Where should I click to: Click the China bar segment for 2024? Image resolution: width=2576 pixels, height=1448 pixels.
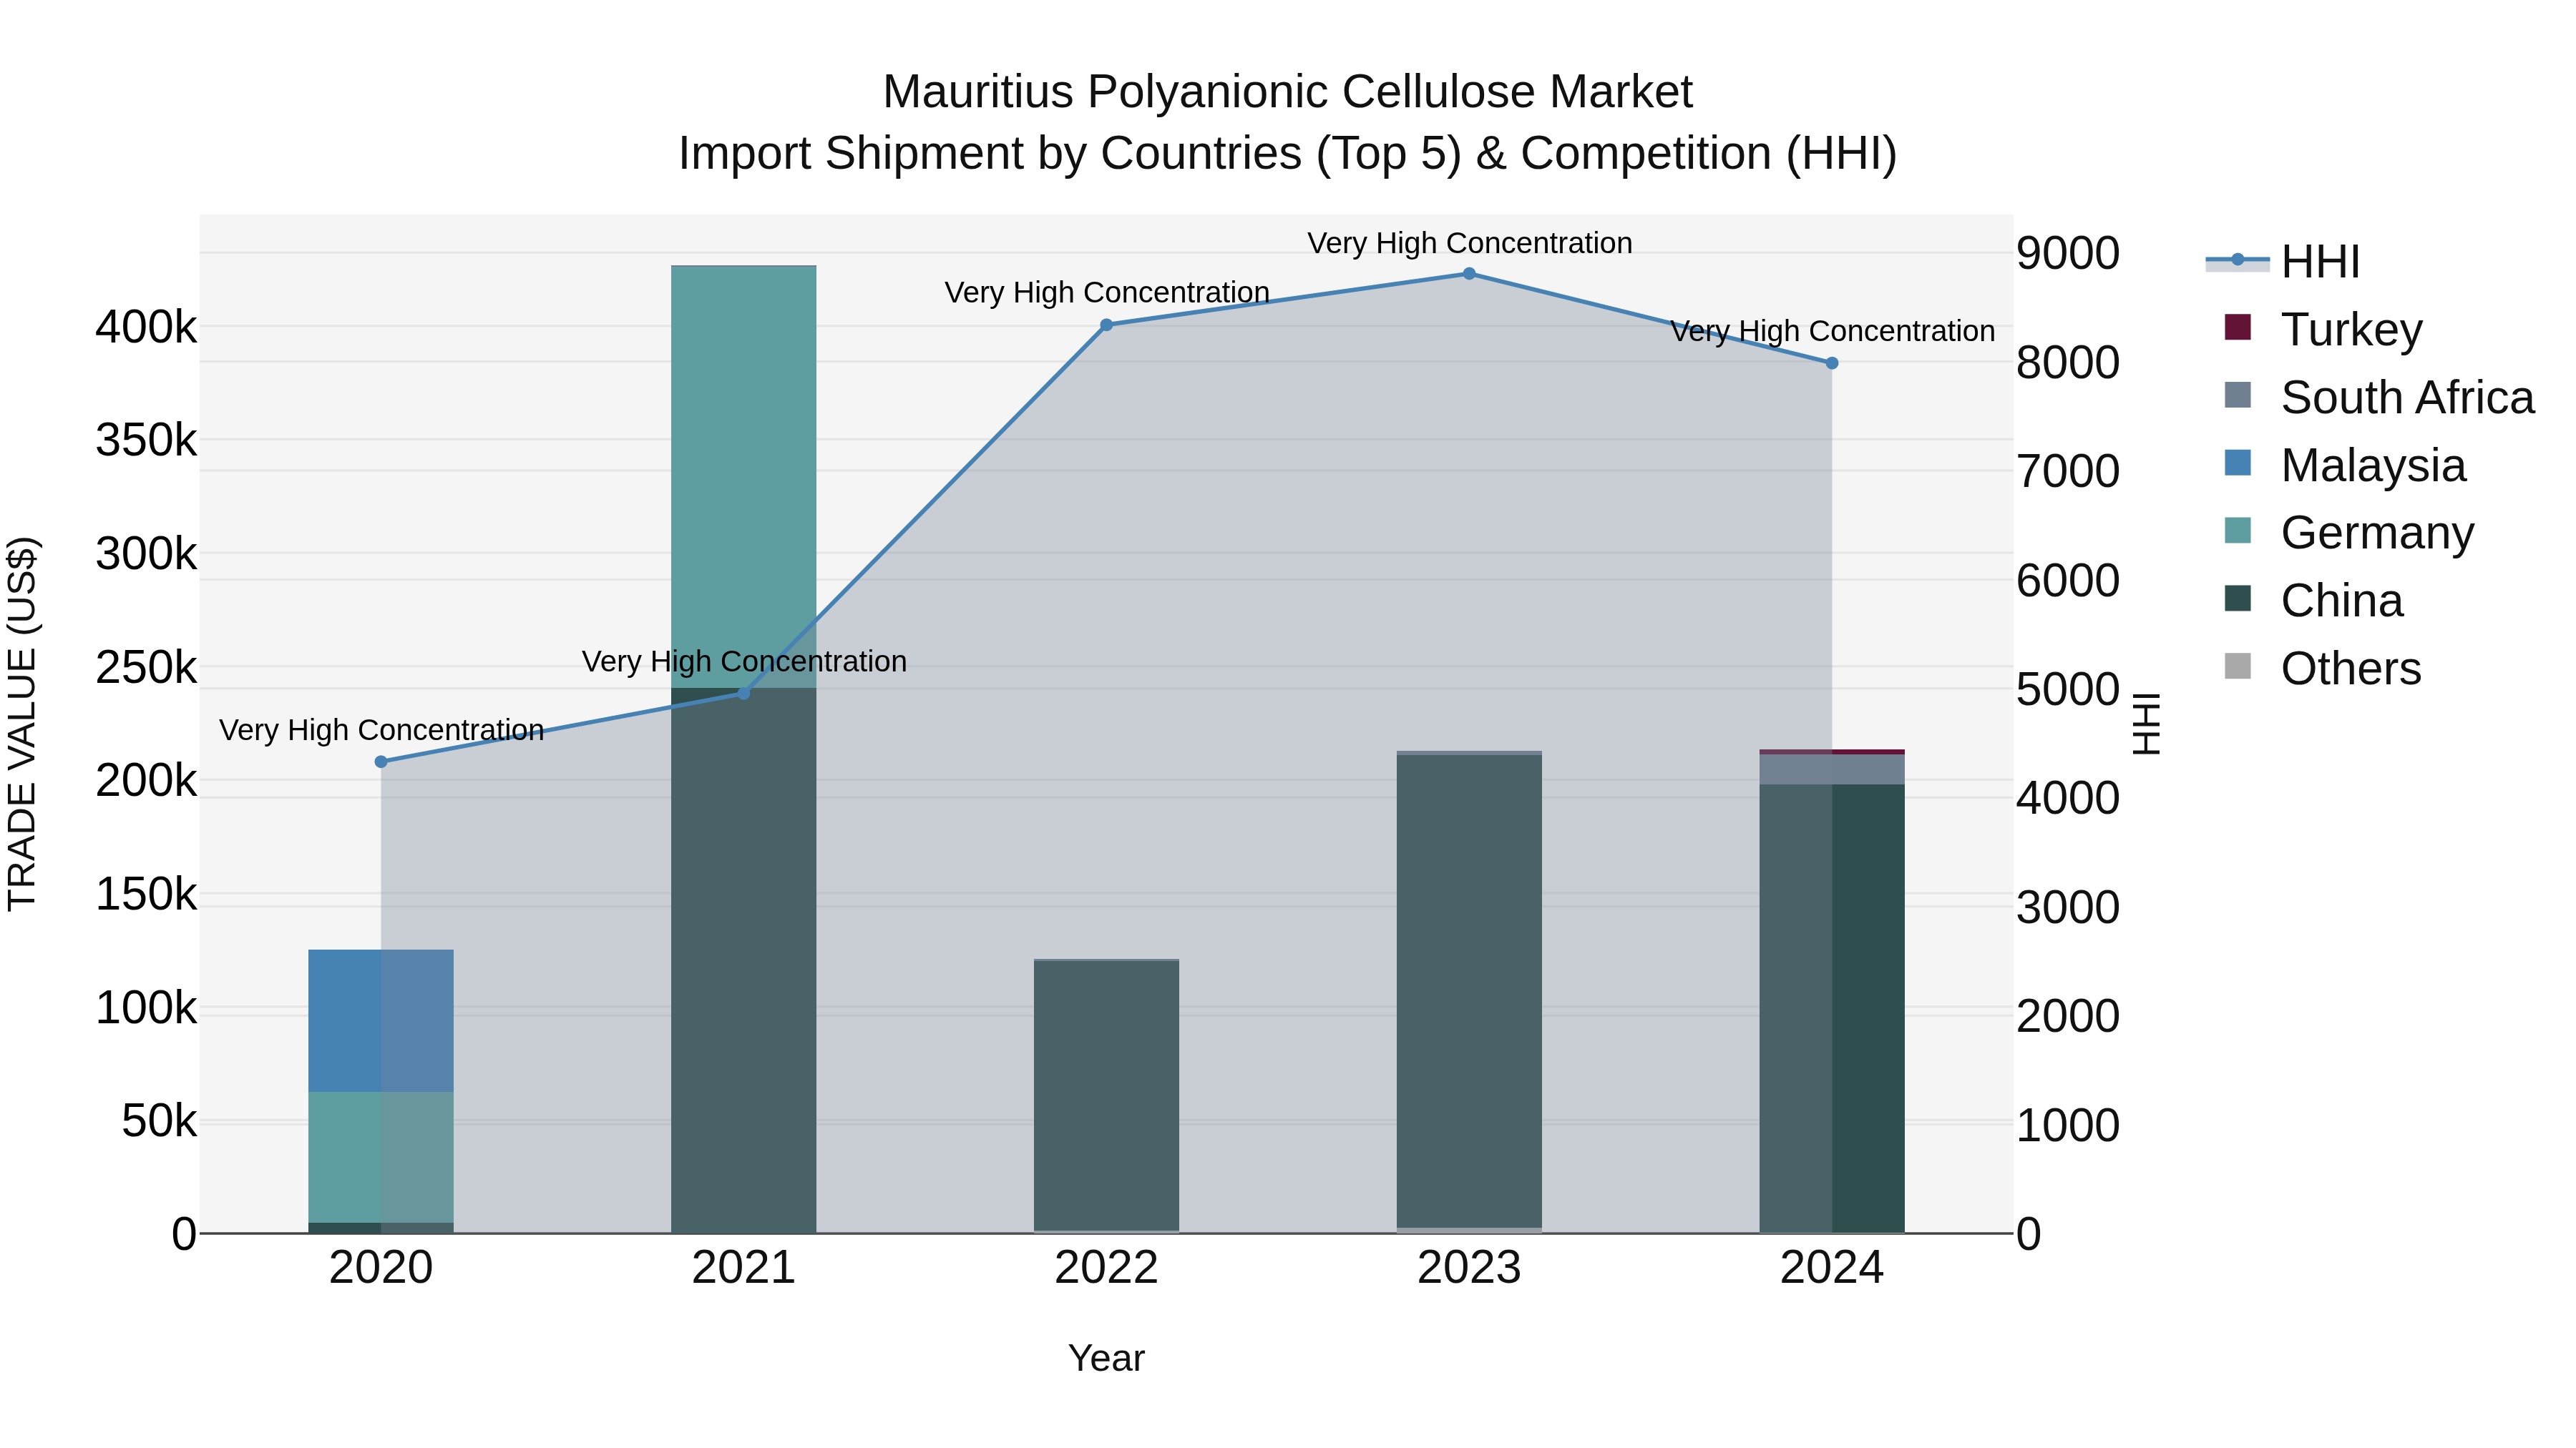[1832, 1008]
